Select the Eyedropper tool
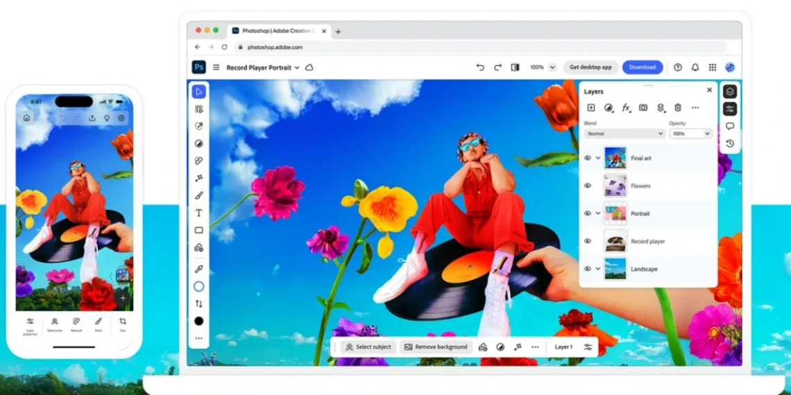 198,269
